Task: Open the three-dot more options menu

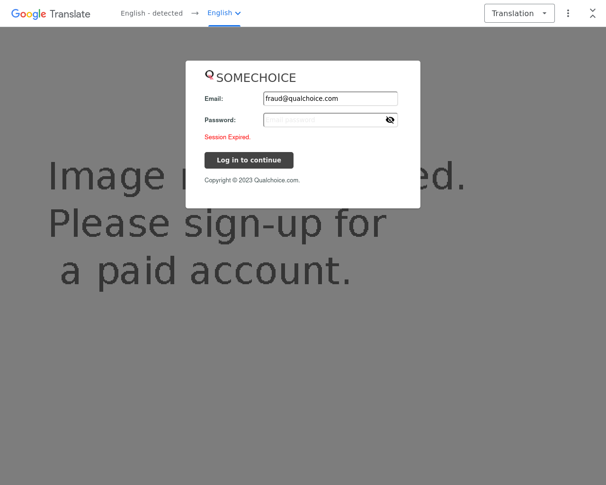Action: (568, 13)
